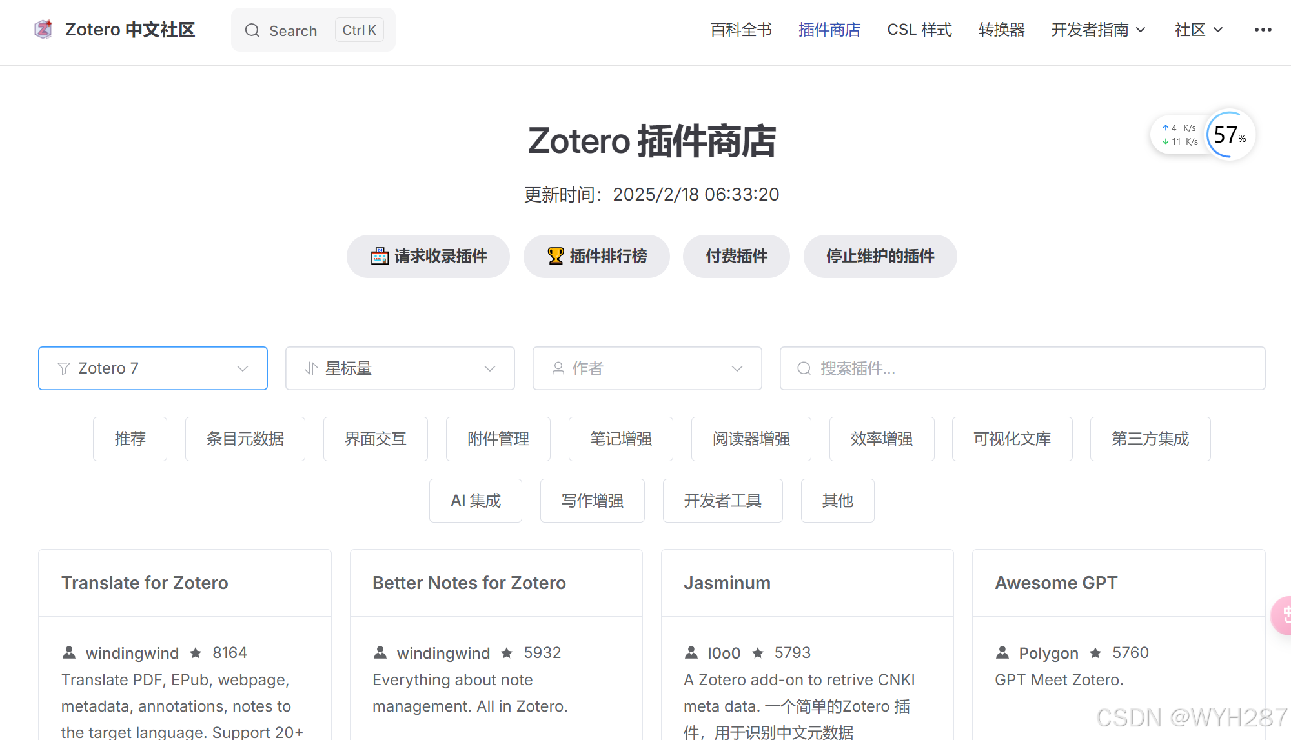Open the 开发者指南 navigation menu
This screenshot has width=1291, height=740.
coord(1098,30)
